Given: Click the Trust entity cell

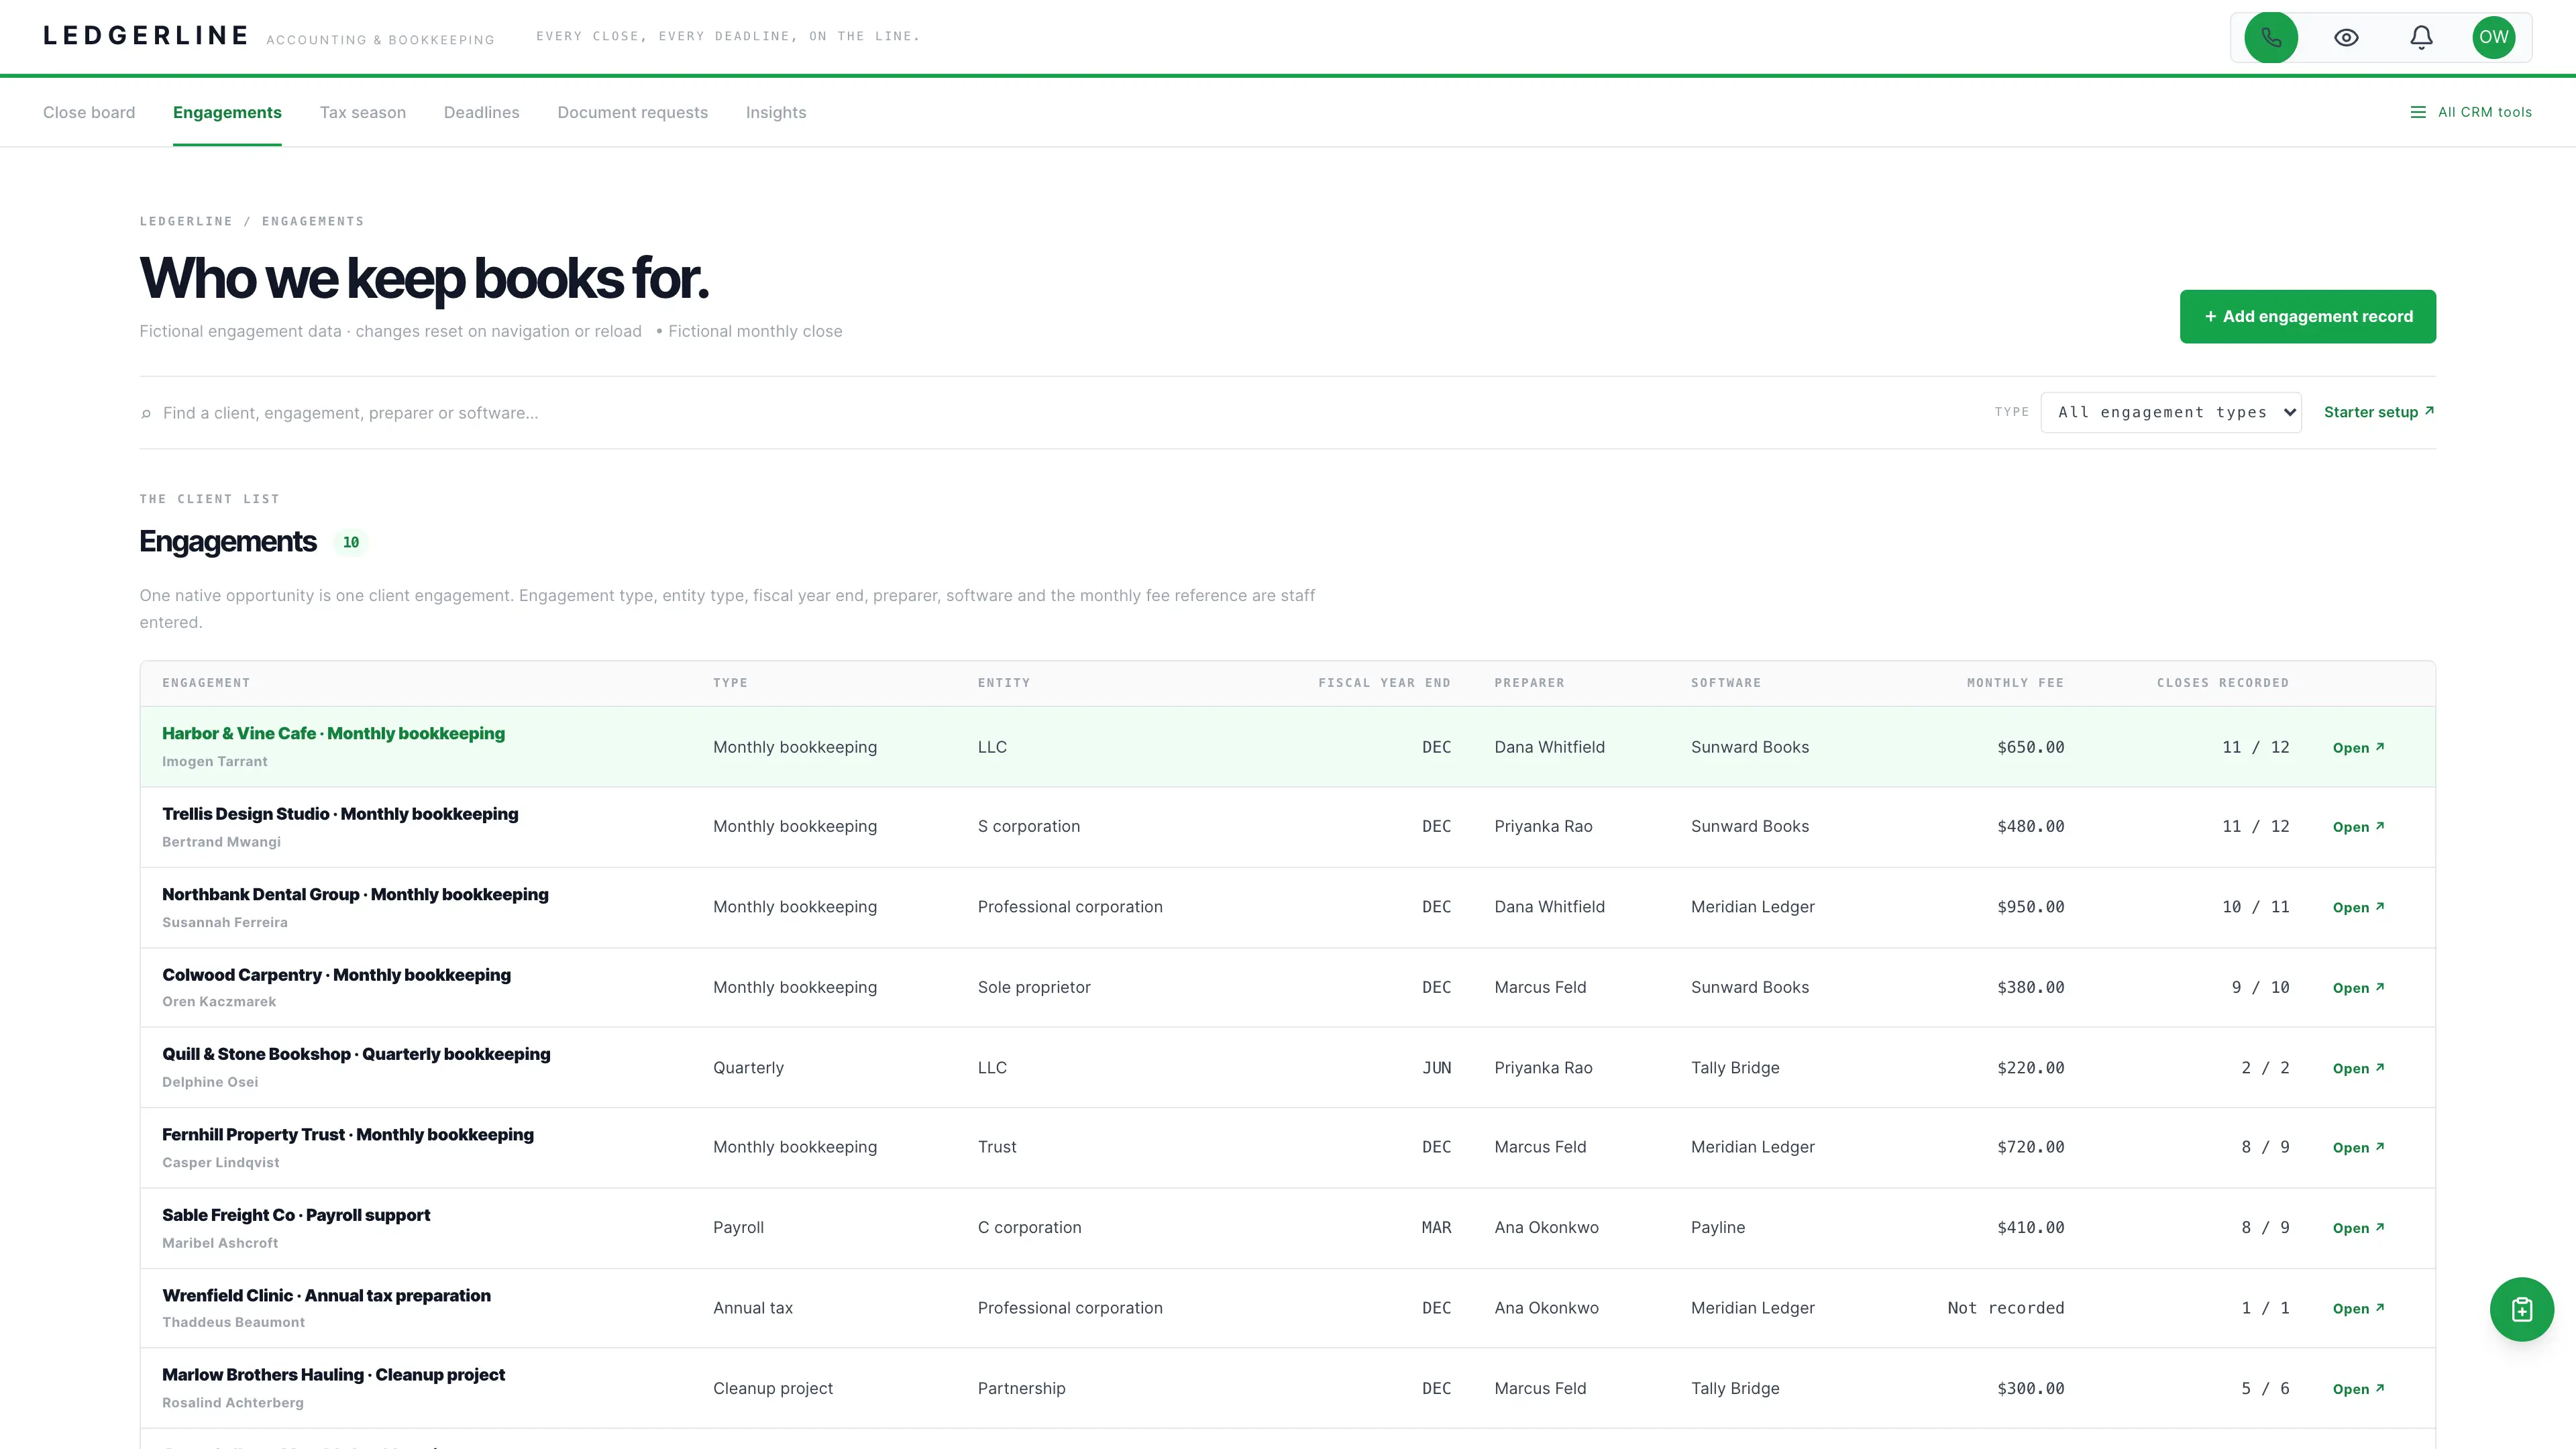Looking at the screenshot, I should pos(997,1147).
